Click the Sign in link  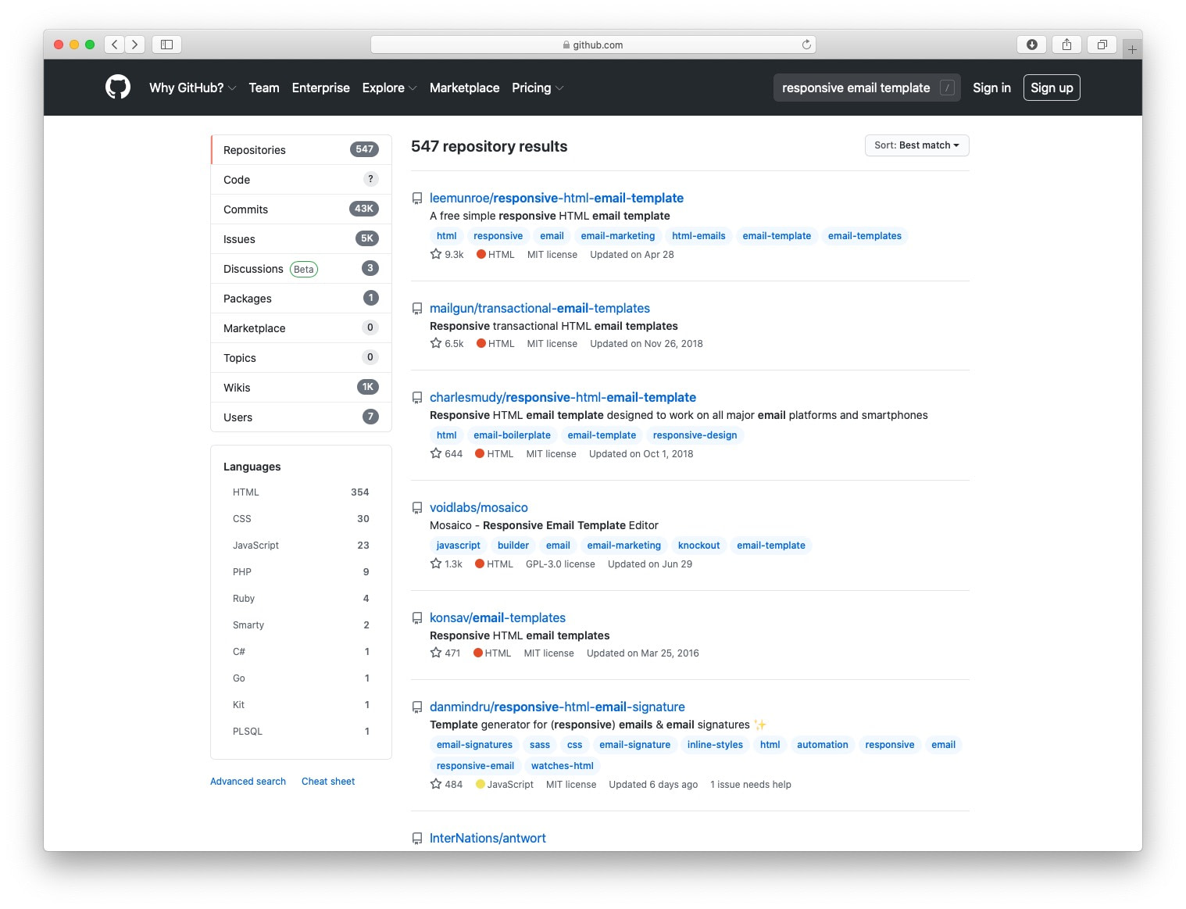(991, 88)
